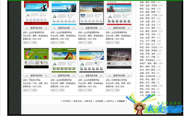Viewport: 189px width, 116px height.
Task: Open the dark-framed castle template thumbnail
Action: (x=92, y=13)
